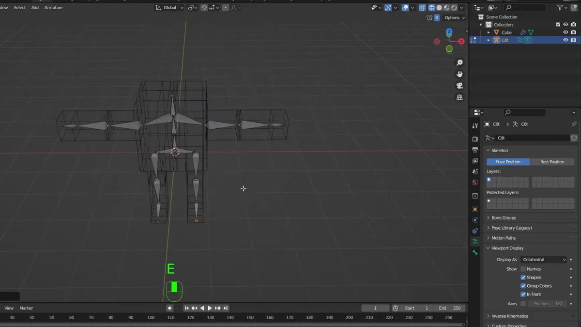Image resolution: width=581 pixels, height=327 pixels.
Task: Open the Options dropdown
Action: pos(454,17)
